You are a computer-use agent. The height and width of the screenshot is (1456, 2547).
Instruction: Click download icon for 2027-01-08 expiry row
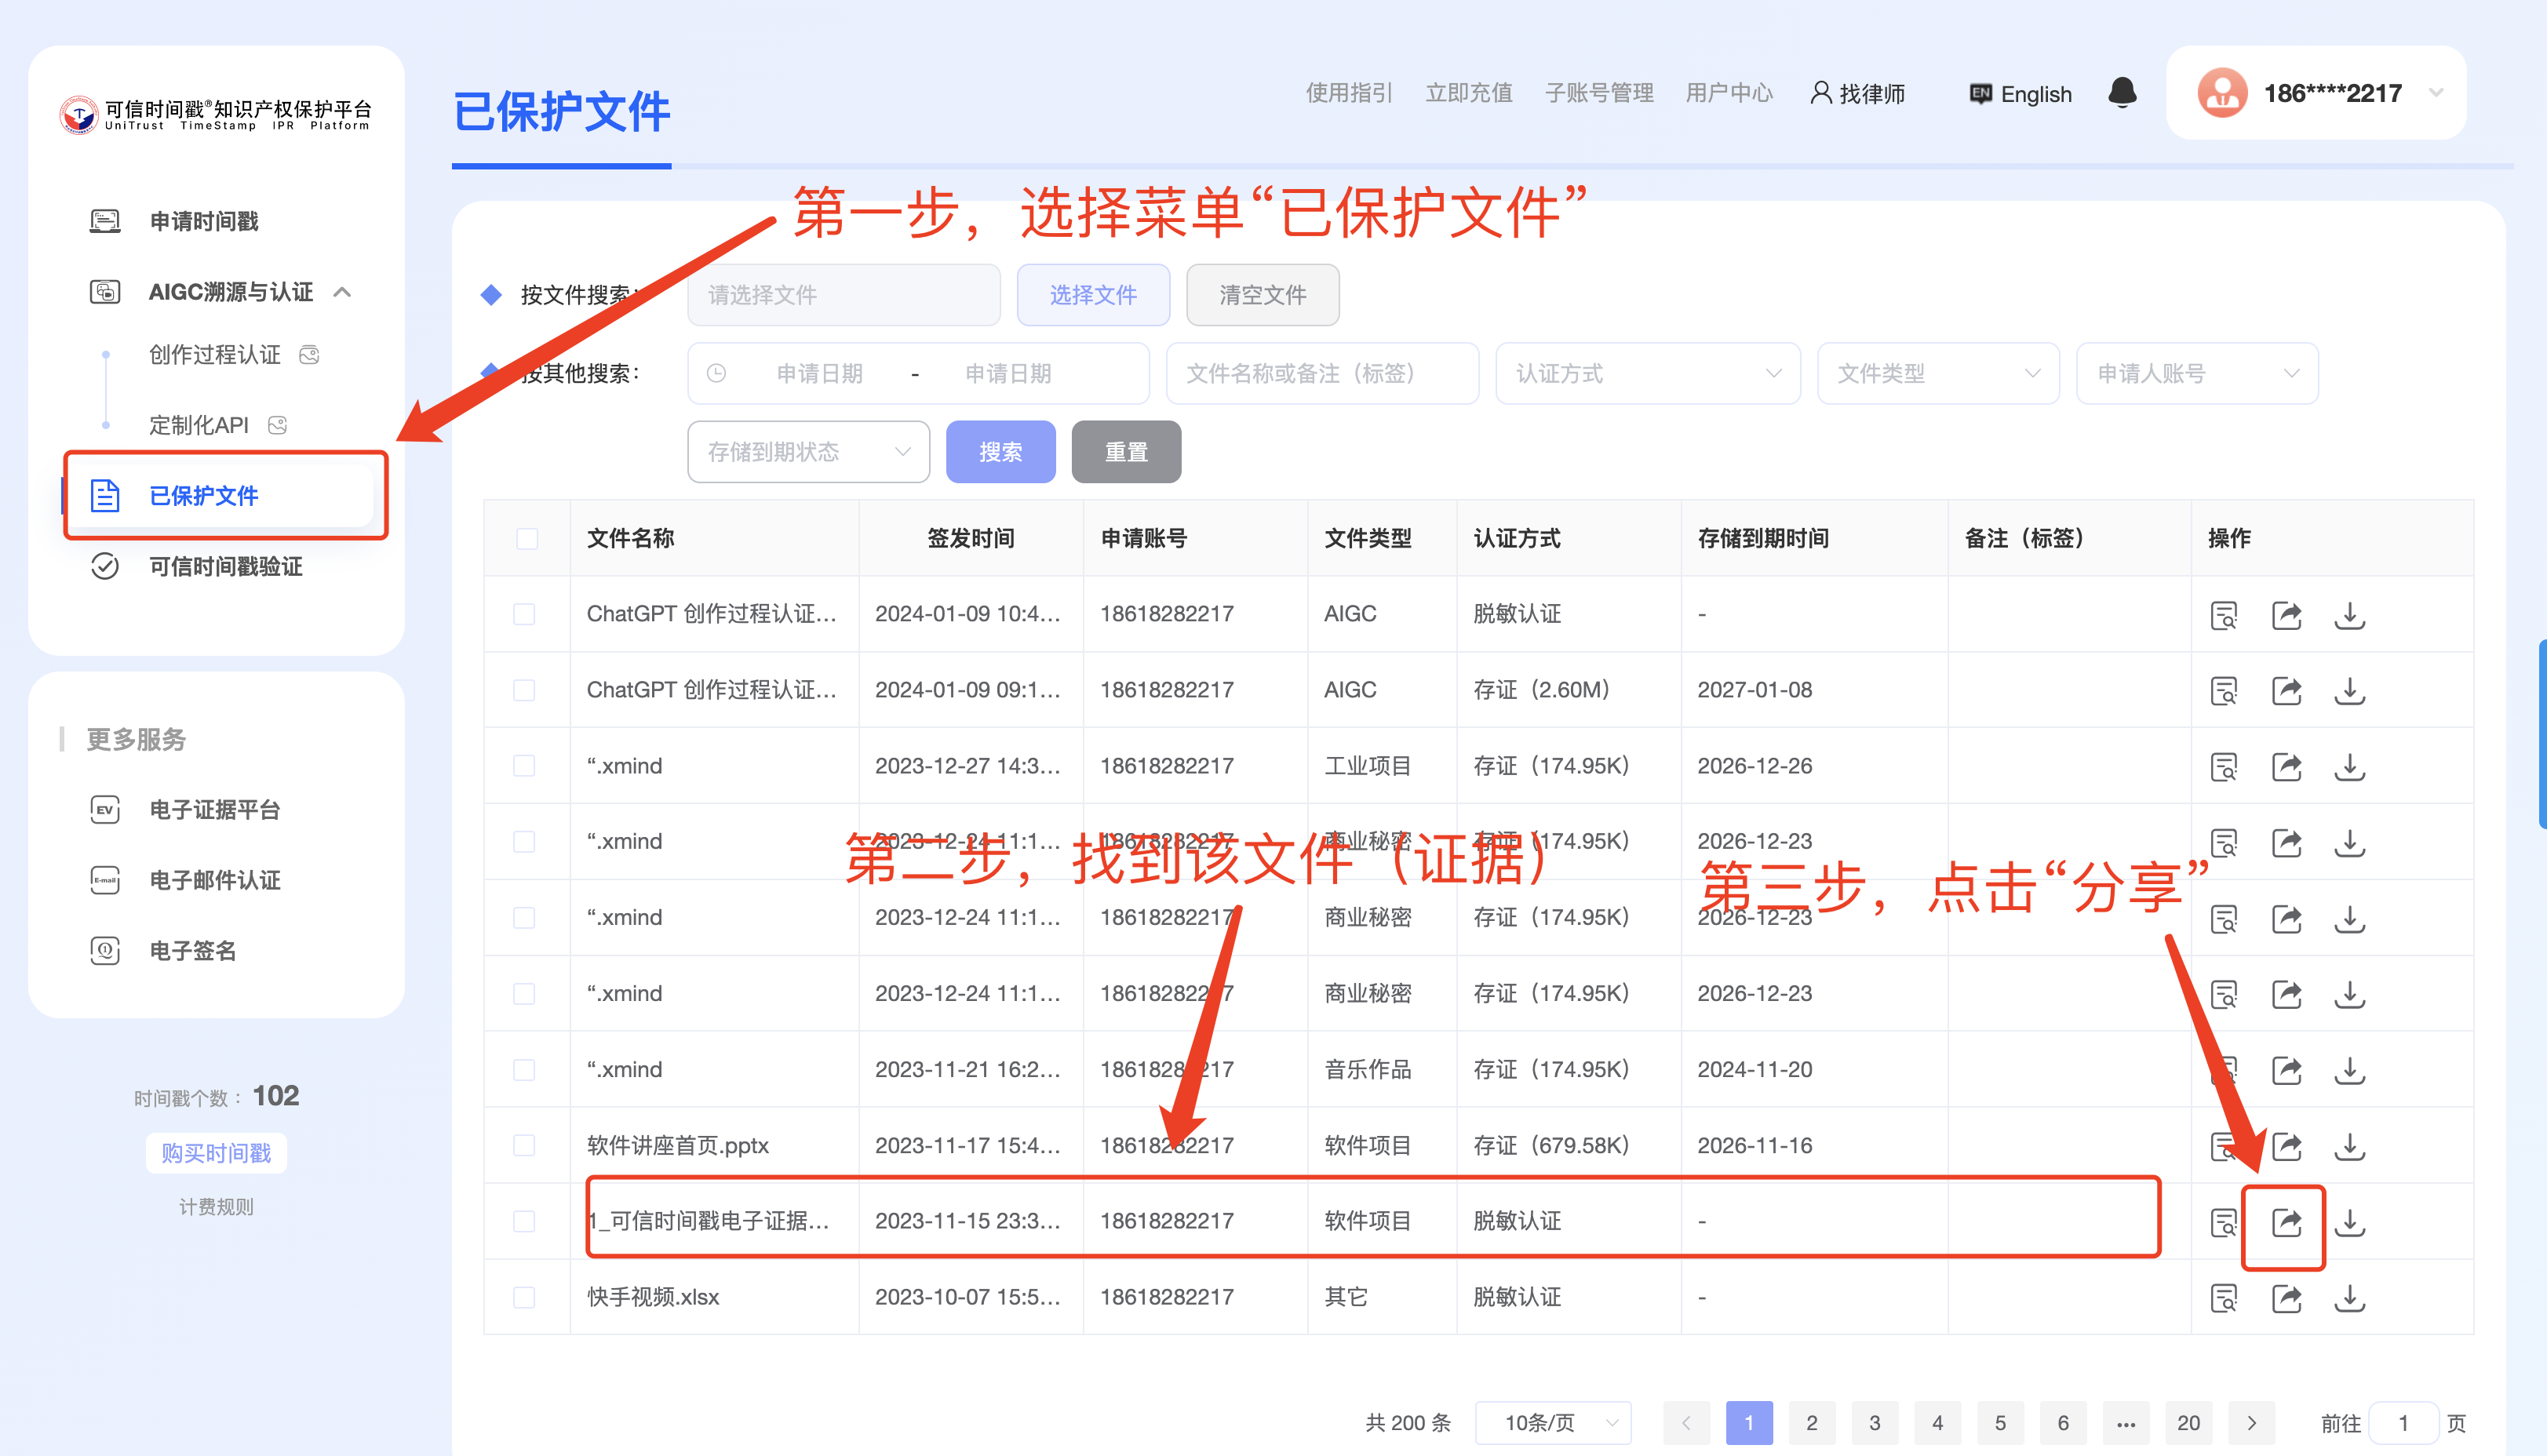point(2349,691)
